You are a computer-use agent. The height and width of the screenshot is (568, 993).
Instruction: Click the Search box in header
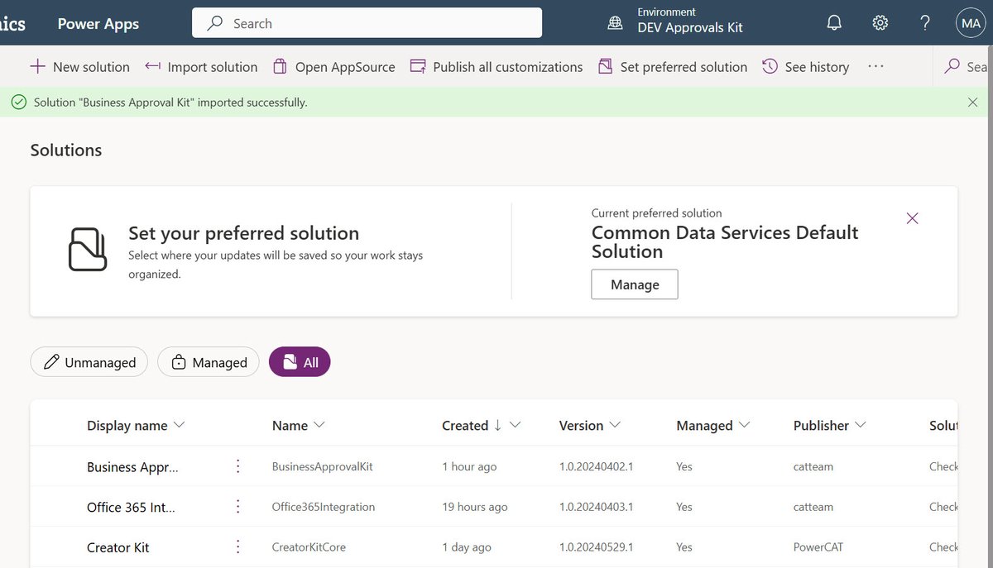[367, 23]
